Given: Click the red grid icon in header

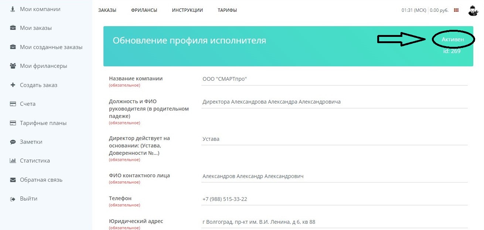Looking at the screenshot, I should pos(456,10).
